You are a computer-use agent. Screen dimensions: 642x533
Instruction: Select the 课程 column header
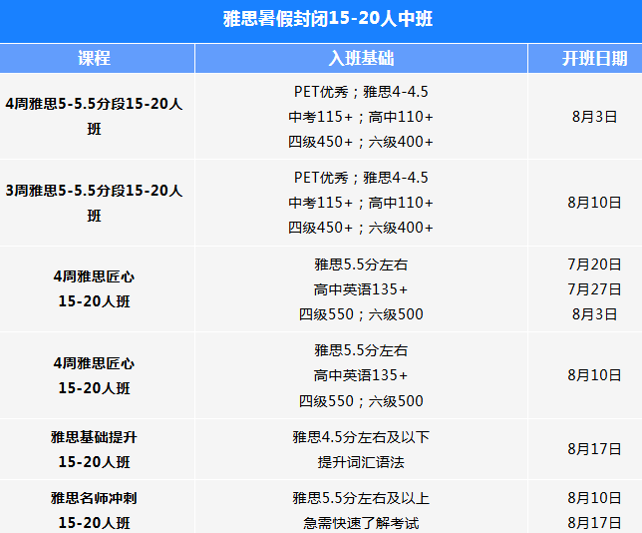click(x=94, y=58)
